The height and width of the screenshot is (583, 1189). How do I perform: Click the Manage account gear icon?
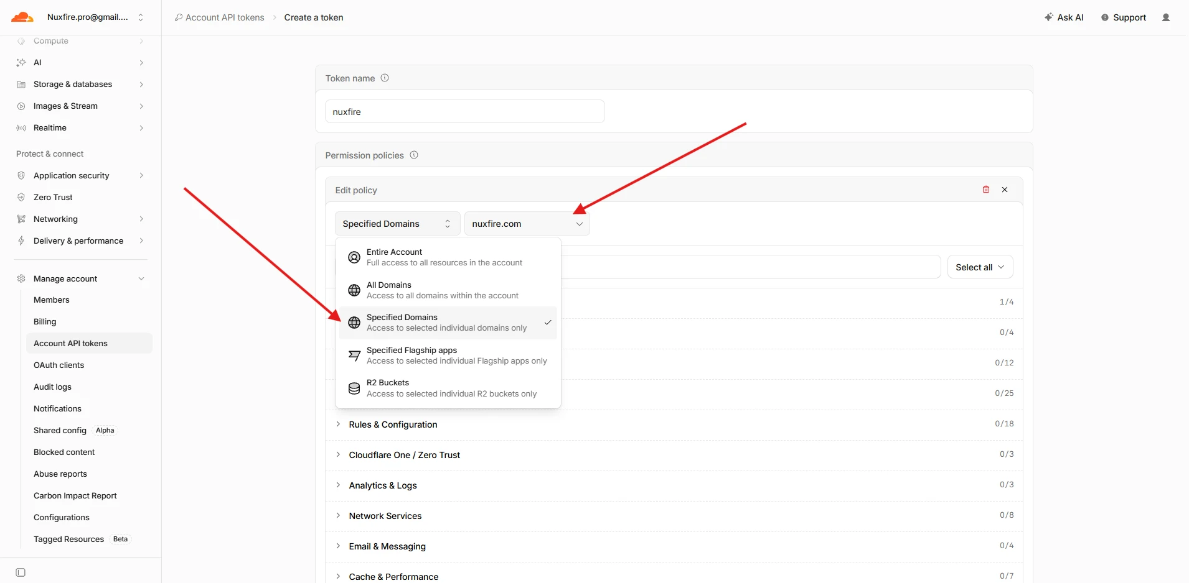tap(21, 278)
